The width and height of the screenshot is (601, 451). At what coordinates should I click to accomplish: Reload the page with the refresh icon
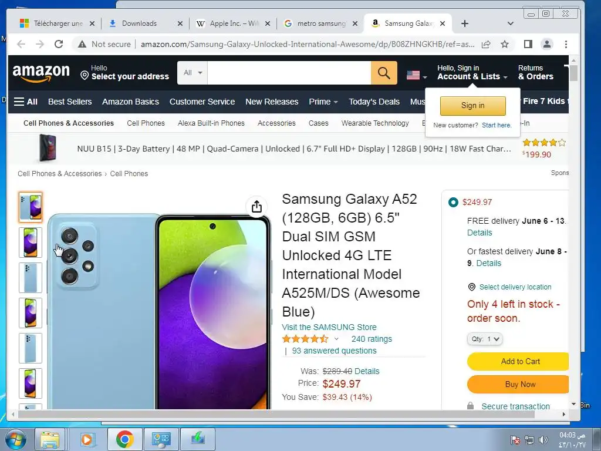coord(59,44)
